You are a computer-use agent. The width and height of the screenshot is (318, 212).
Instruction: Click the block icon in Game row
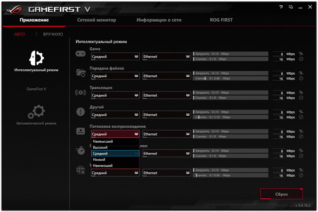pyautogui.click(x=301, y=59)
